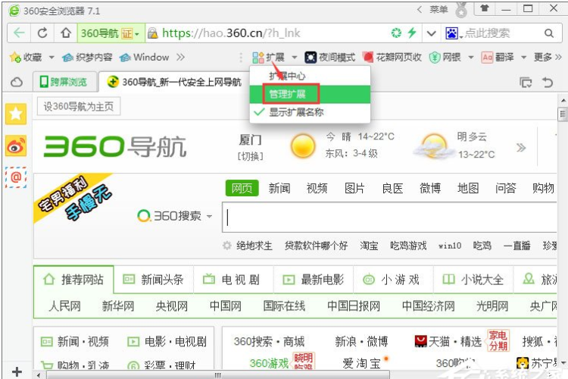Open the 织梦内容 bookmark

(x=87, y=58)
